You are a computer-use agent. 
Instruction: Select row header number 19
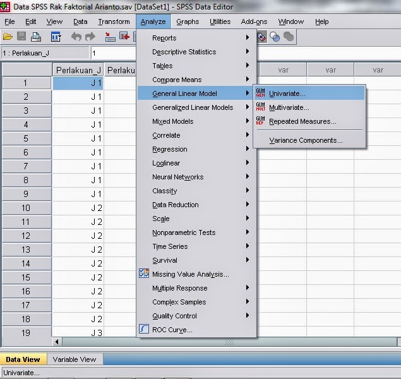pyautogui.click(x=27, y=332)
